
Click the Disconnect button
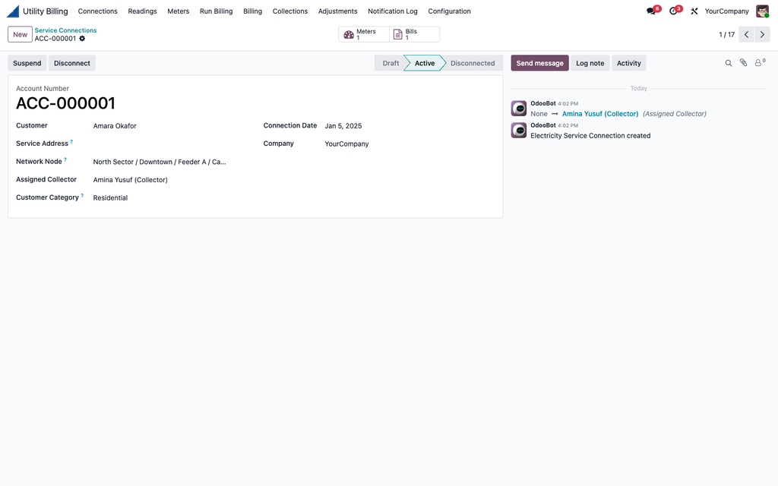(x=72, y=63)
